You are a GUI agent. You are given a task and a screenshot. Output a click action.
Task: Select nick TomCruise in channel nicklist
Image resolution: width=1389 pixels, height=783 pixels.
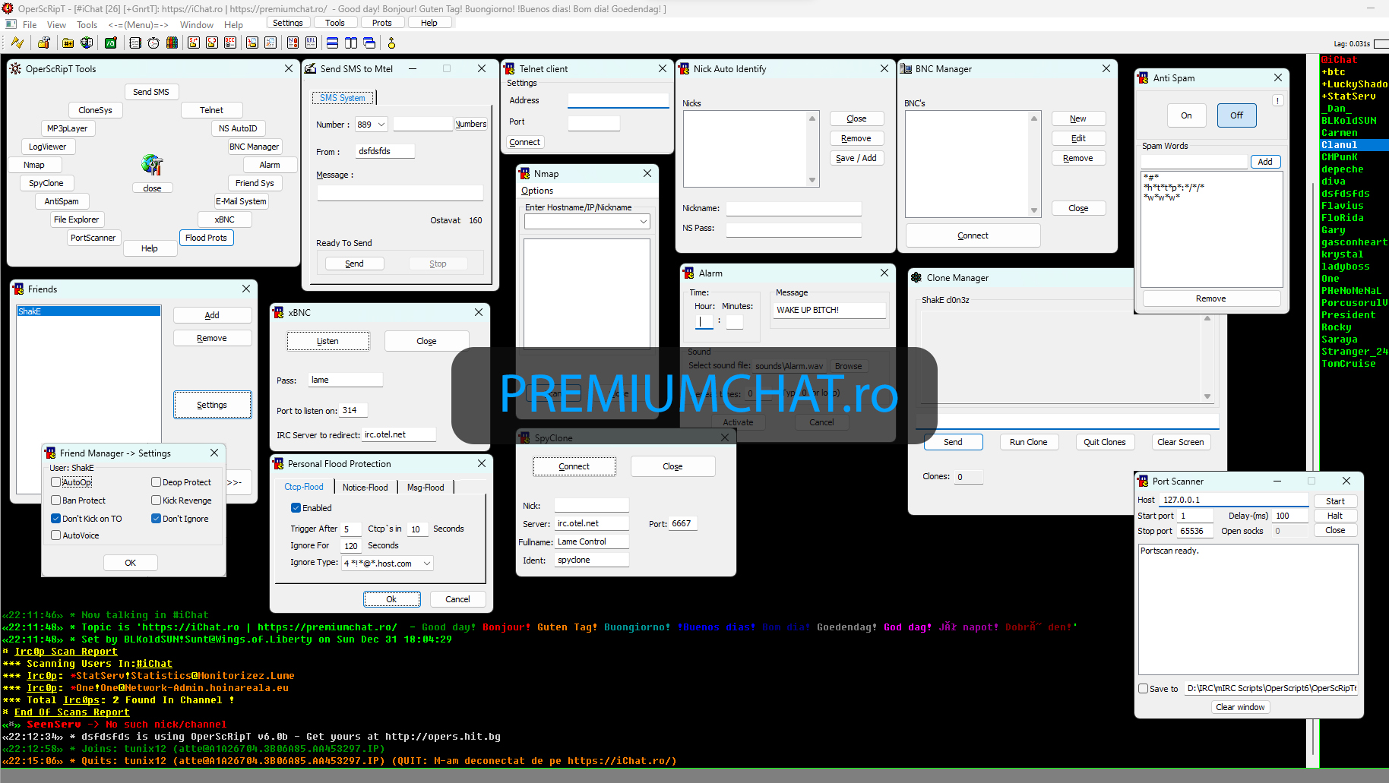tap(1348, 364)
